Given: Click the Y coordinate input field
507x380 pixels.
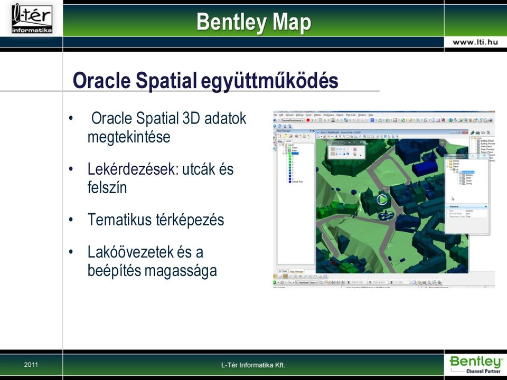Looking at the screenshot, I should [x=380, y=282].
